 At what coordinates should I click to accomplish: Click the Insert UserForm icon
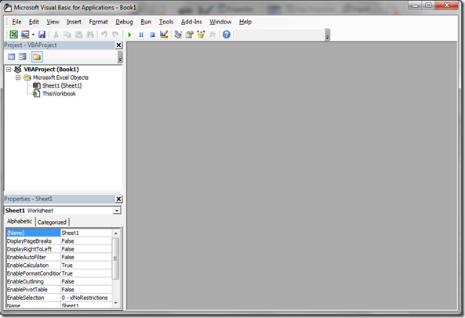pyautogui.click(x=25, y=34)
